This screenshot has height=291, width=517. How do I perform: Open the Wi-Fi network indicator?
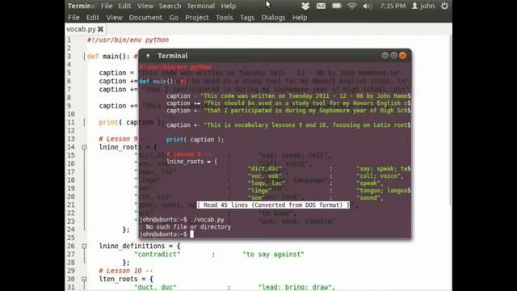point(352,6)
